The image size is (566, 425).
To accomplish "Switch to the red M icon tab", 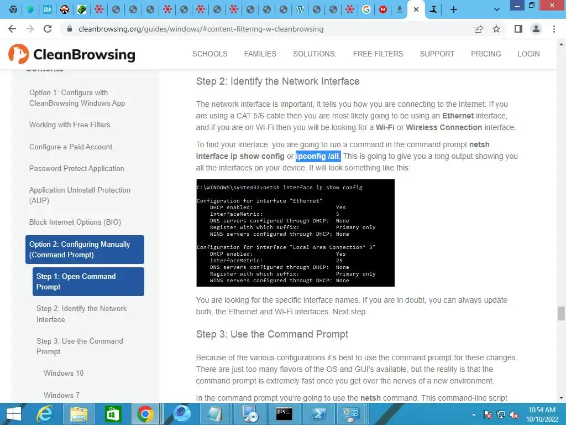I will (x=383, y=9).
